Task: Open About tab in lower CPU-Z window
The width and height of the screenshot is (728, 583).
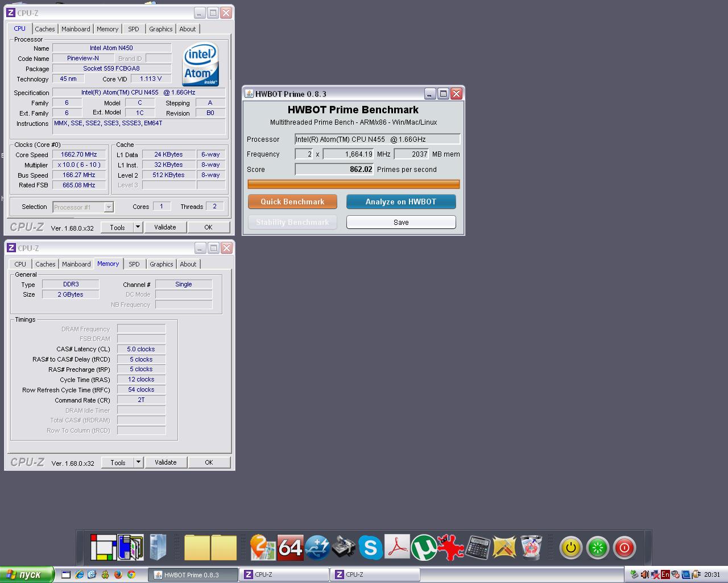Action: [x=188, y=264]
